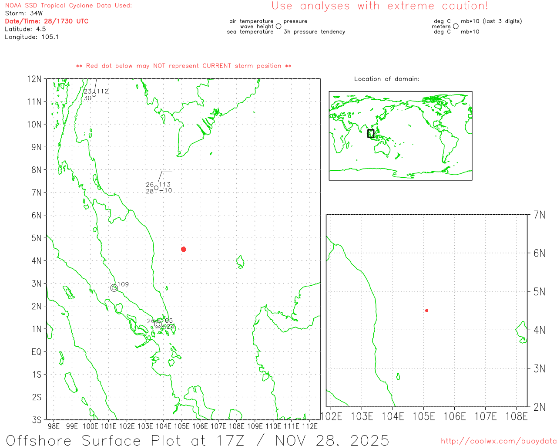Click black domain box on world map
The height and width of the screenshot is (446, 557).
371,133
